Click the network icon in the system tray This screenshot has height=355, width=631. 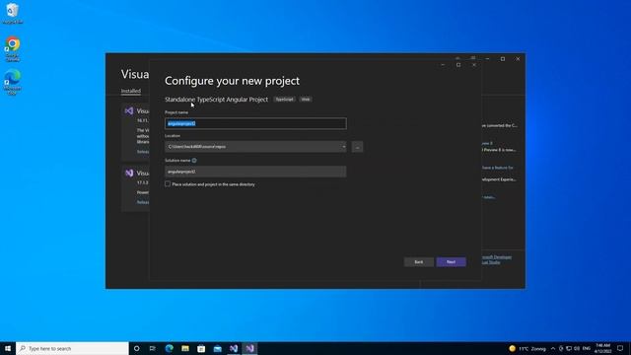point(569,348)
